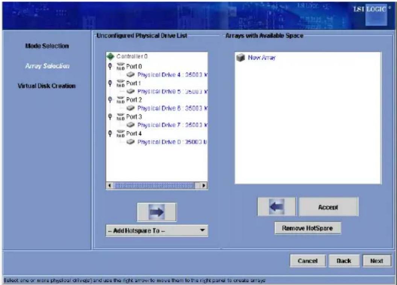Click the Port 3 RAID port icon
Image resolution: width=397 pixels, height=285 pixels.
[x=121, y=117]
